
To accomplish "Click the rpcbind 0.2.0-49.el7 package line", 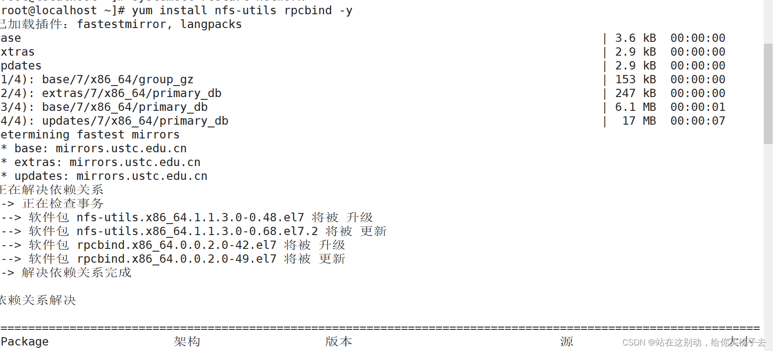I will click(176, 259).
